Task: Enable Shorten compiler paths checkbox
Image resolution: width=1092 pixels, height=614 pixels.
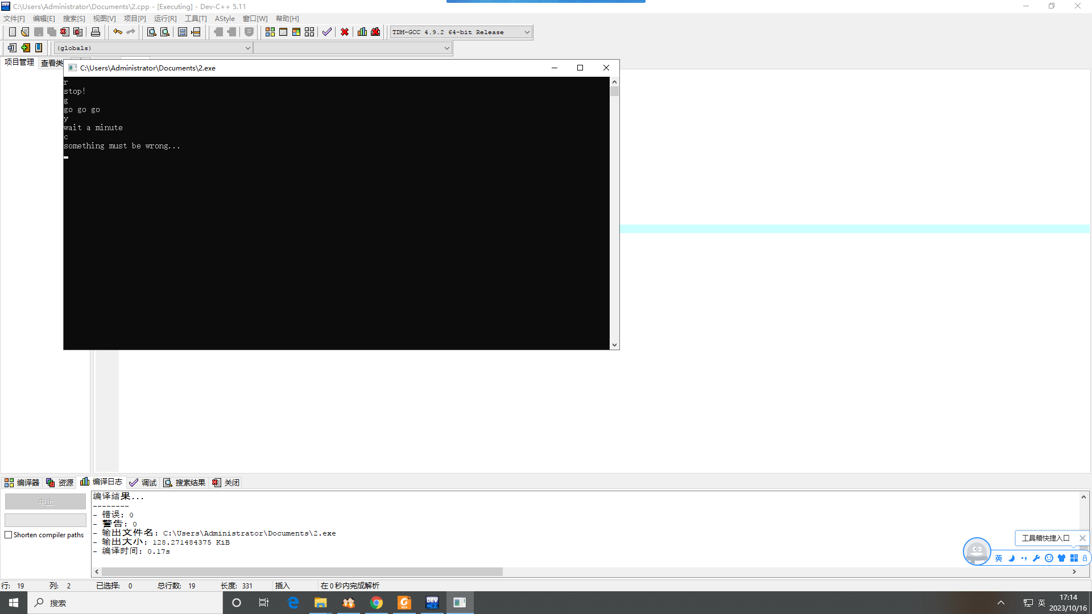Action: pos(9,535)
